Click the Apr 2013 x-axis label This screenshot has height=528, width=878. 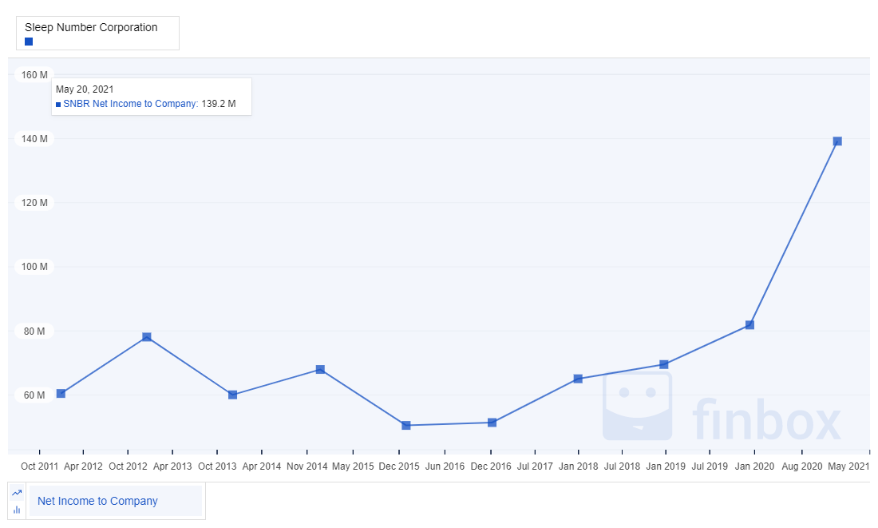tap(172, 466)
